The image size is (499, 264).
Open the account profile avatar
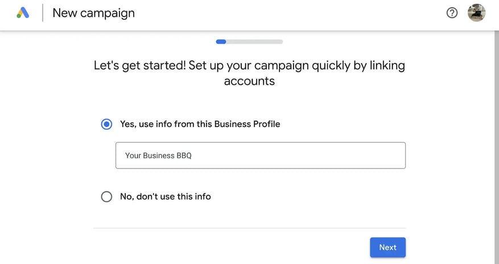[476, 13]
